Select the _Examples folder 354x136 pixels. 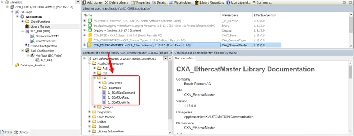(x=112, y=88)
